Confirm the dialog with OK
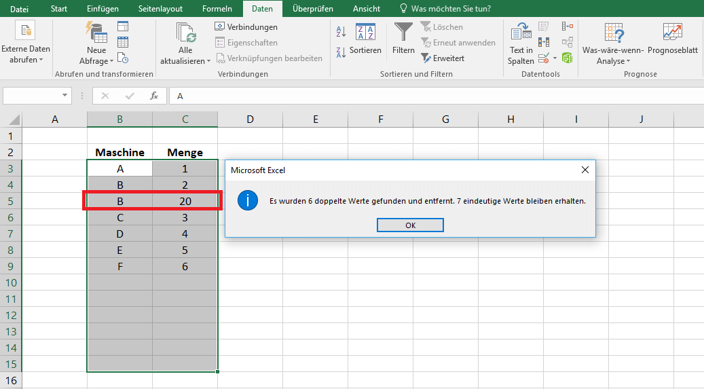704x389 pixels. [x=410, y=225]
